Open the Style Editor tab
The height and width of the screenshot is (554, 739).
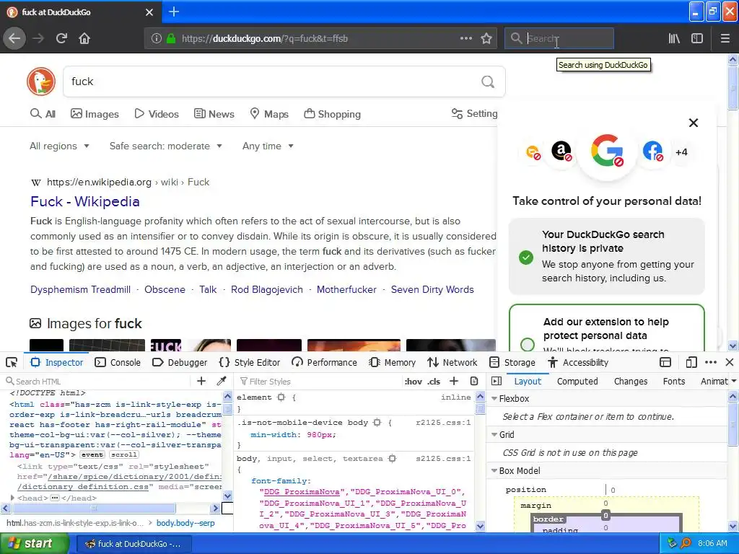250,362
